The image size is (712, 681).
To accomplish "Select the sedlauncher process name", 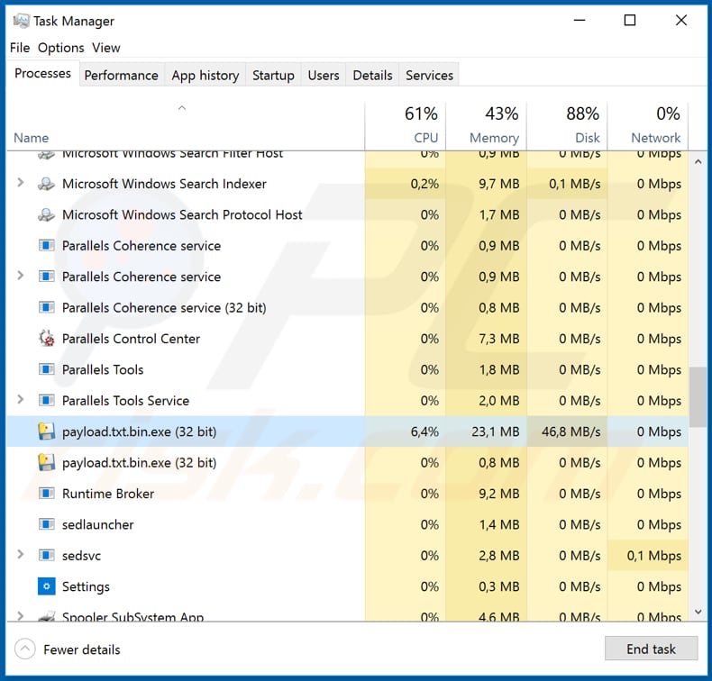I will pos(98,524).
